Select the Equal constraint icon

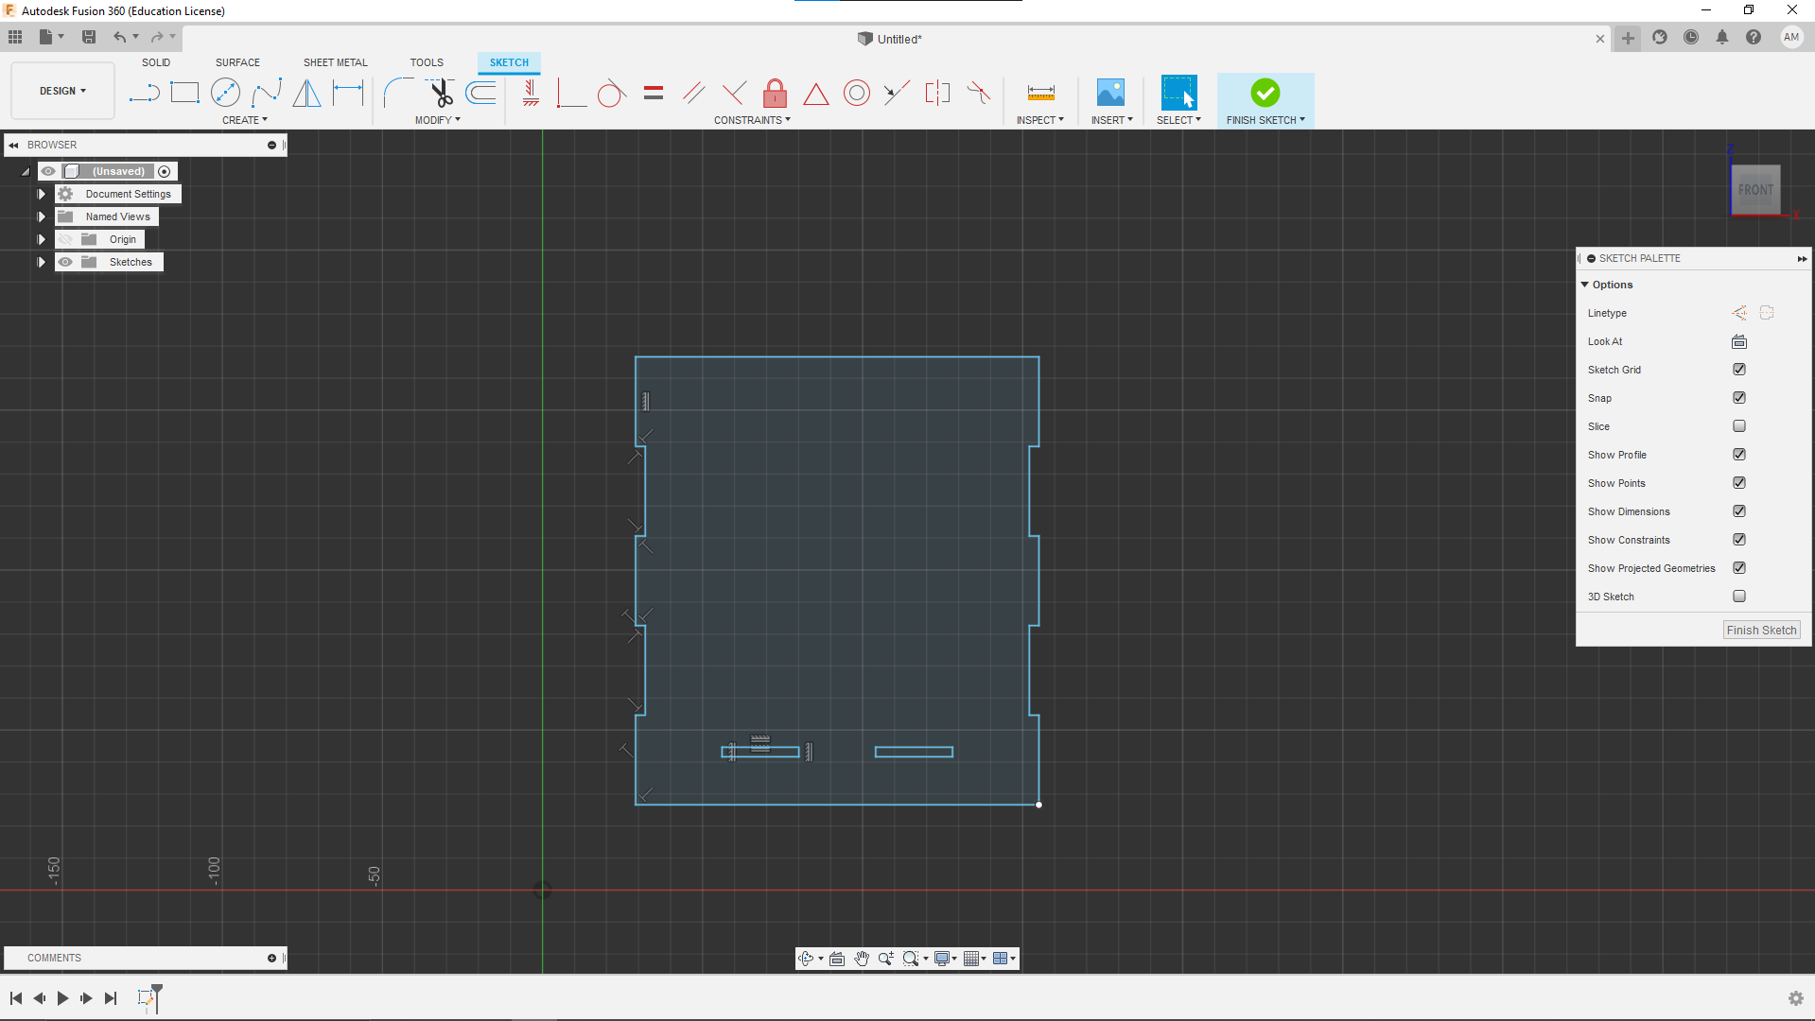pos(654,93)
